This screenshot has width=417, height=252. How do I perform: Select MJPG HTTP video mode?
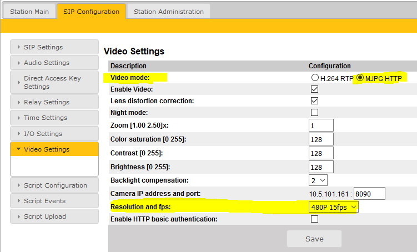[360, 78]
